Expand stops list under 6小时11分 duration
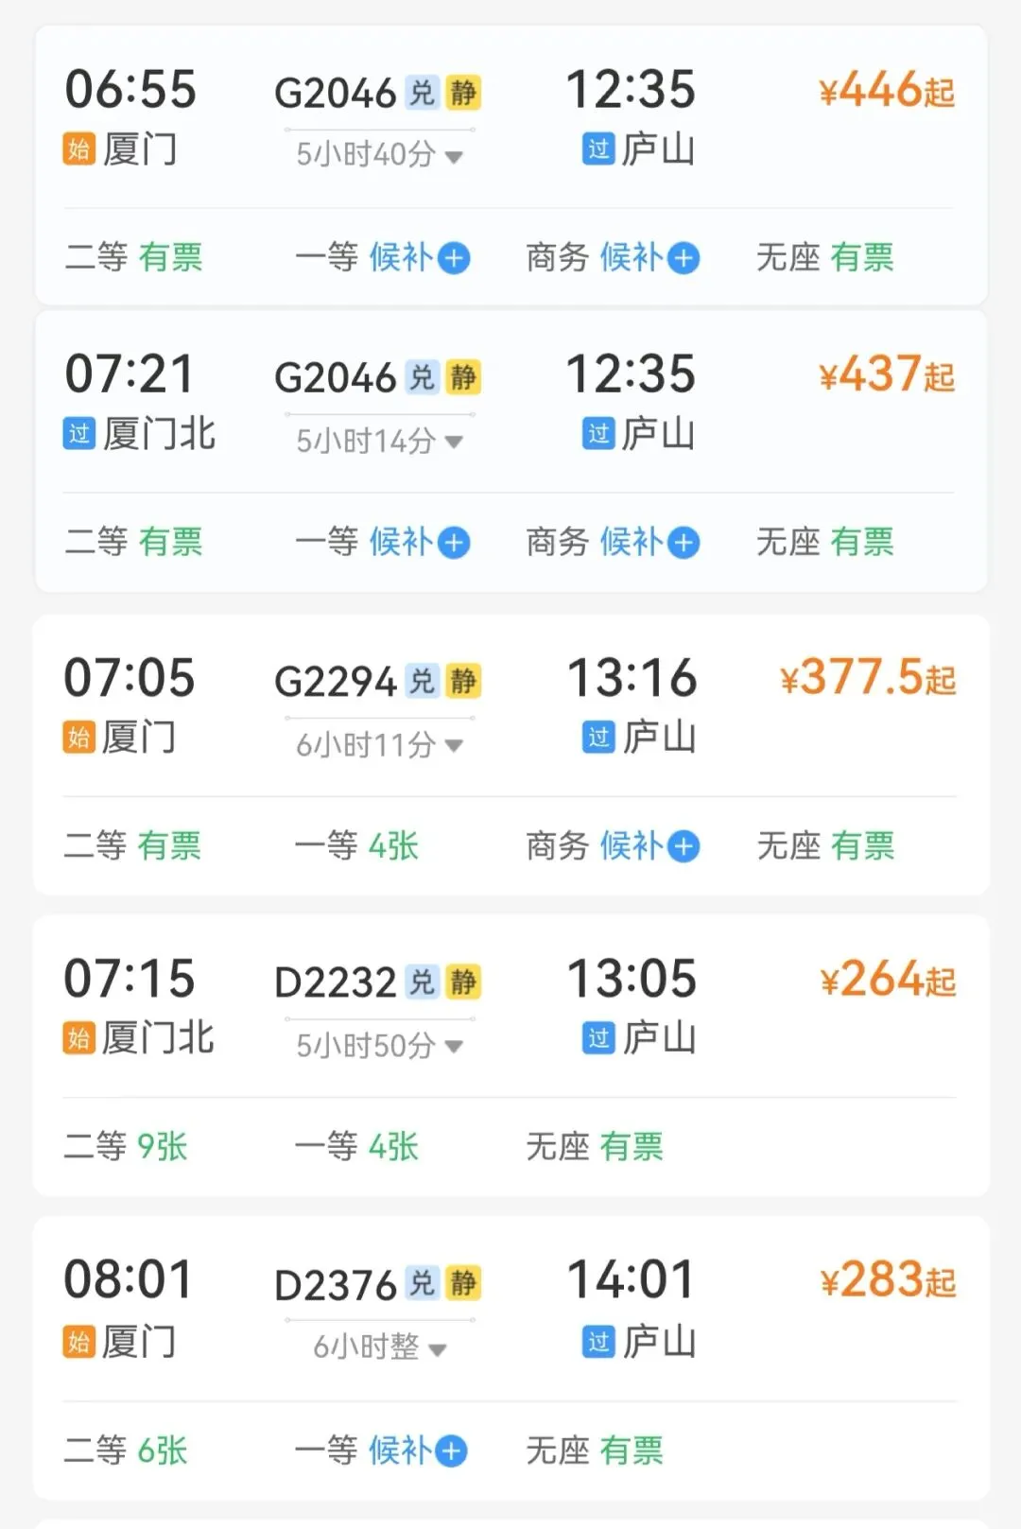1021x1529 pixels. (455, 746)
